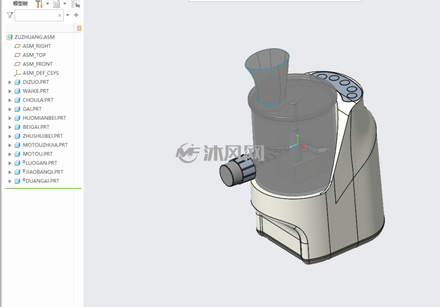Open dropdown arrow beside the document list icon
Viewport: 440px width, 307px height.
click(x=65, y=4)
